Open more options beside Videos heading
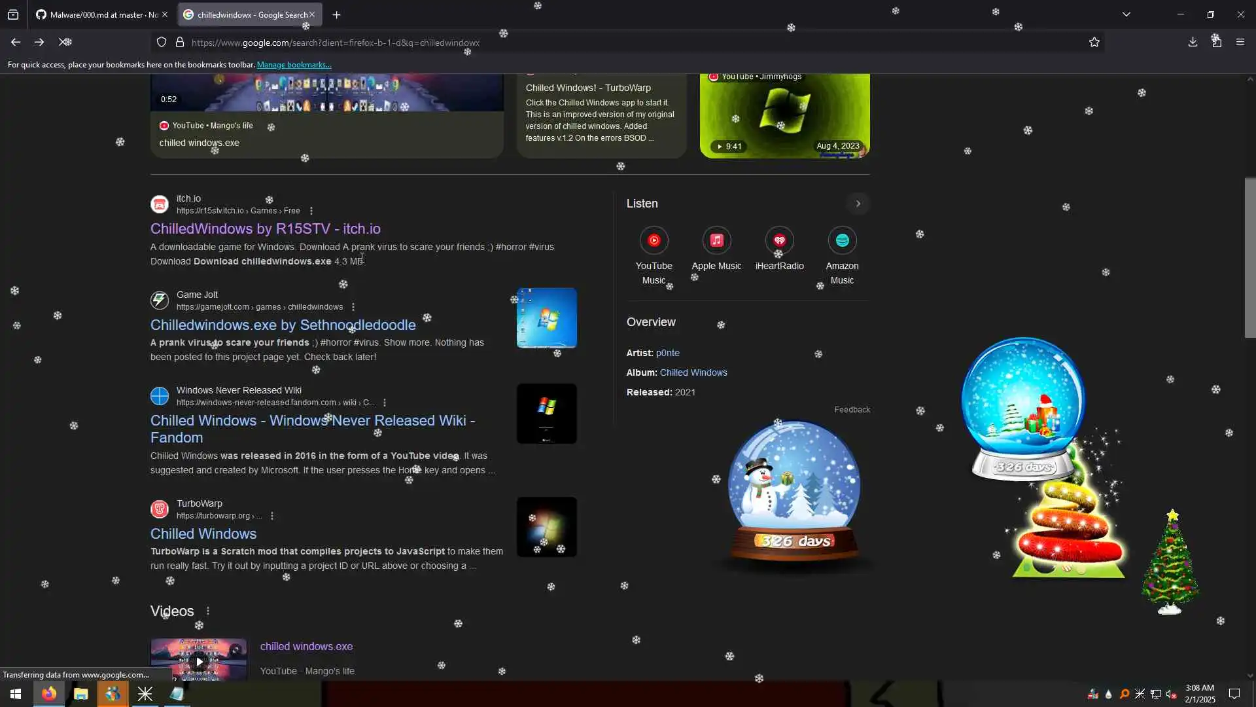Screen dimensions: 1256x707 [x=208, y=611]
